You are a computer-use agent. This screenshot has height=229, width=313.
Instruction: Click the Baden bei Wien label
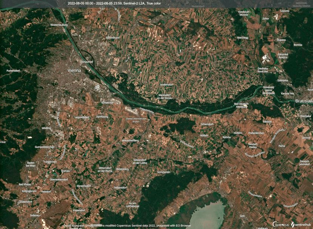coord(31,164)
